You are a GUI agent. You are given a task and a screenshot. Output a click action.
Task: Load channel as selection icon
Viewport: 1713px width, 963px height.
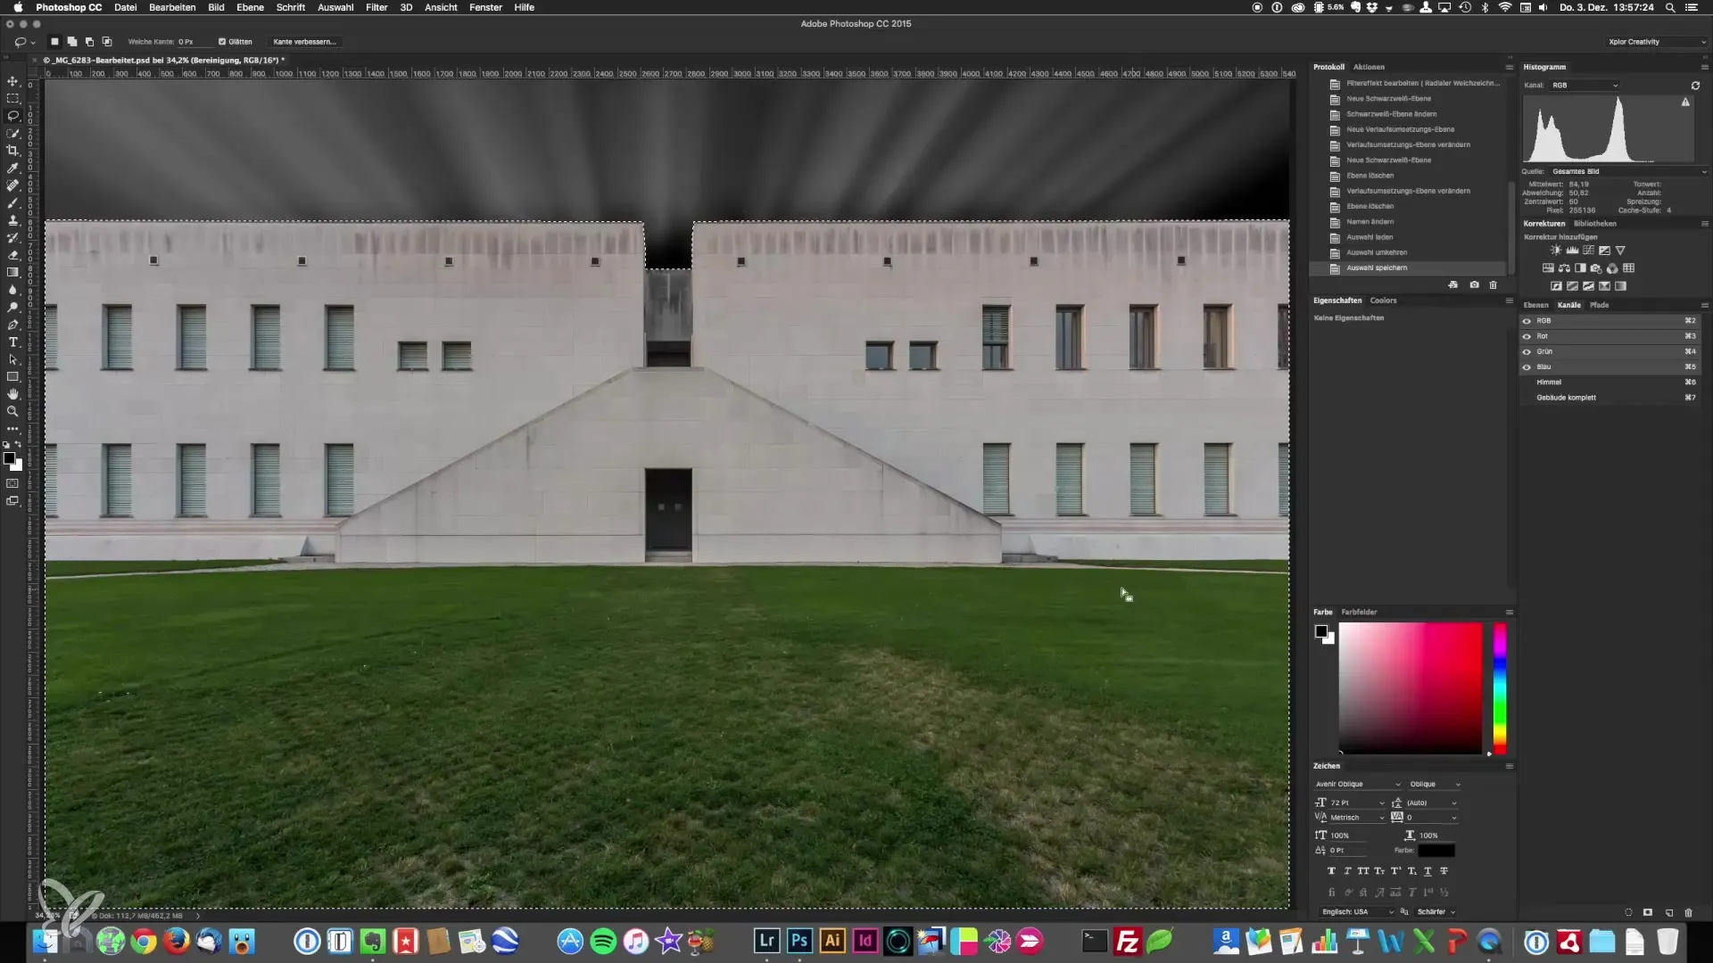[x=1628, y=912]
